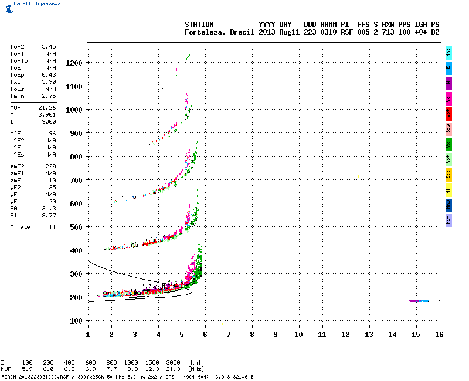The width and height of the screenshot is (469, 381).
Task: Select the Hi- yellow legend swatch
Action: tap(448, 190)
